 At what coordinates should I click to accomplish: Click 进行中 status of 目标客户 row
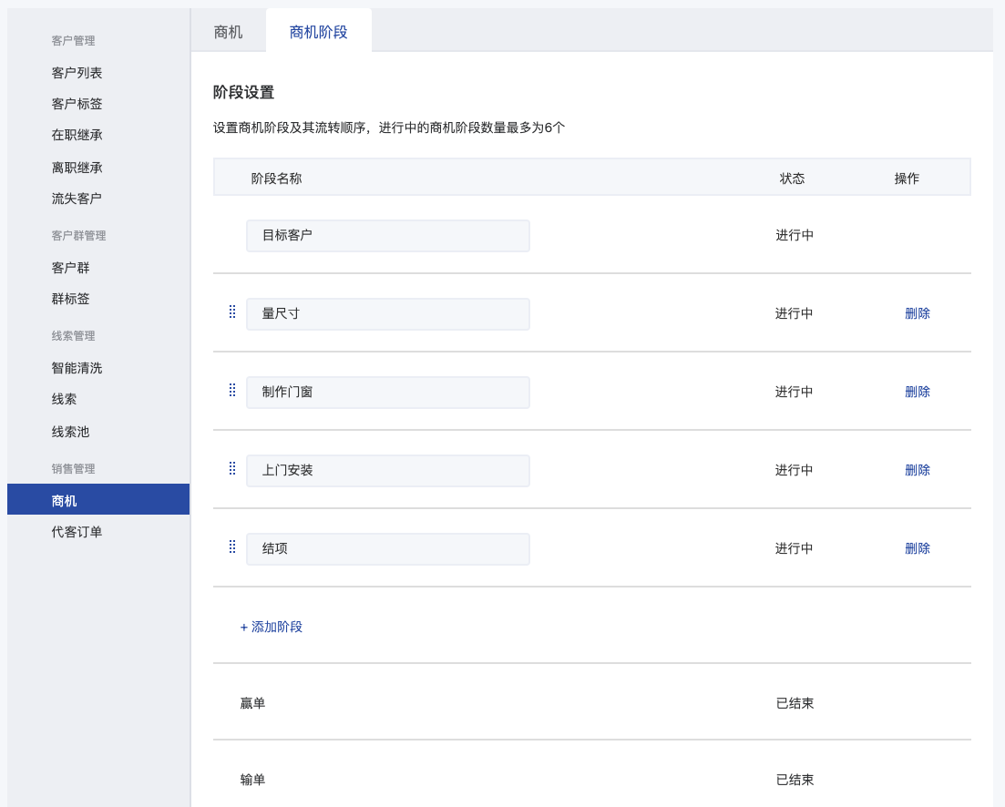coord(795,235)
